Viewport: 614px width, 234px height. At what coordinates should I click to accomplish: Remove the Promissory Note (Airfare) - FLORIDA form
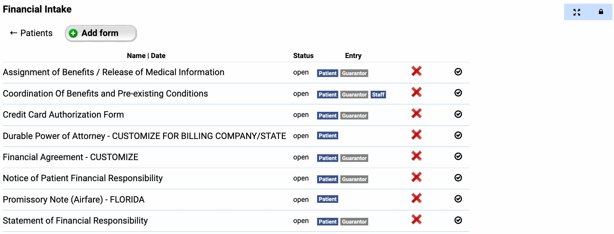click(416, 198)
